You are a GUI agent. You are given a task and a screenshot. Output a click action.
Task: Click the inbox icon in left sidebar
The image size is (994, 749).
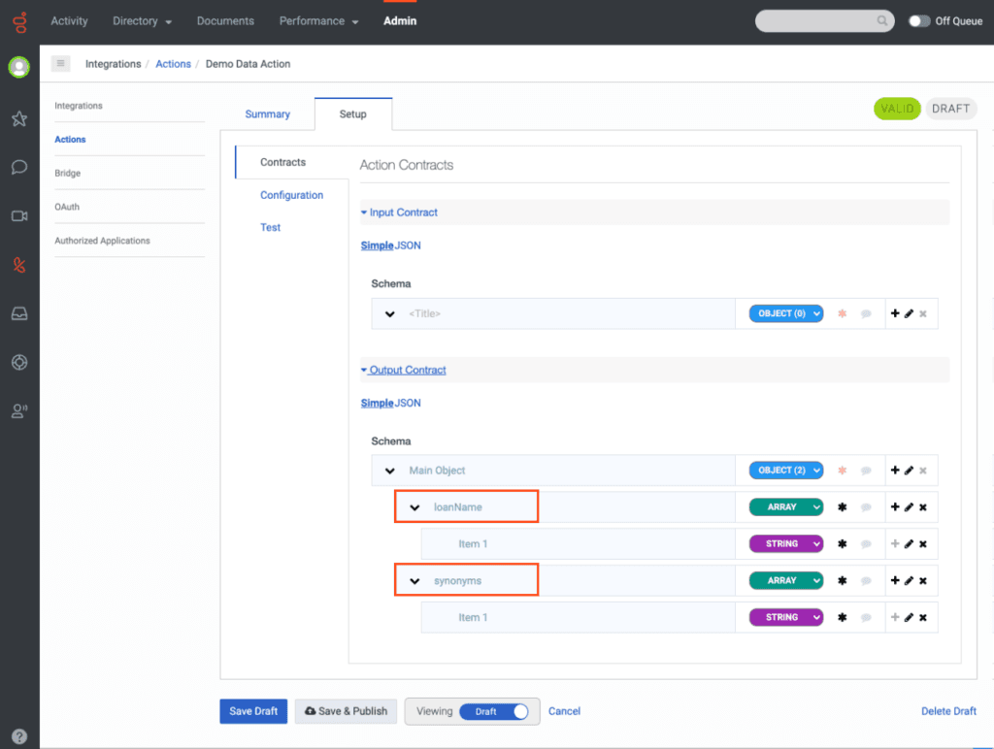[19, 312]
